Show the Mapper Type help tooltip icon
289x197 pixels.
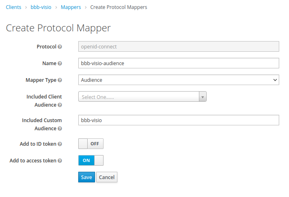click(60, 80)
